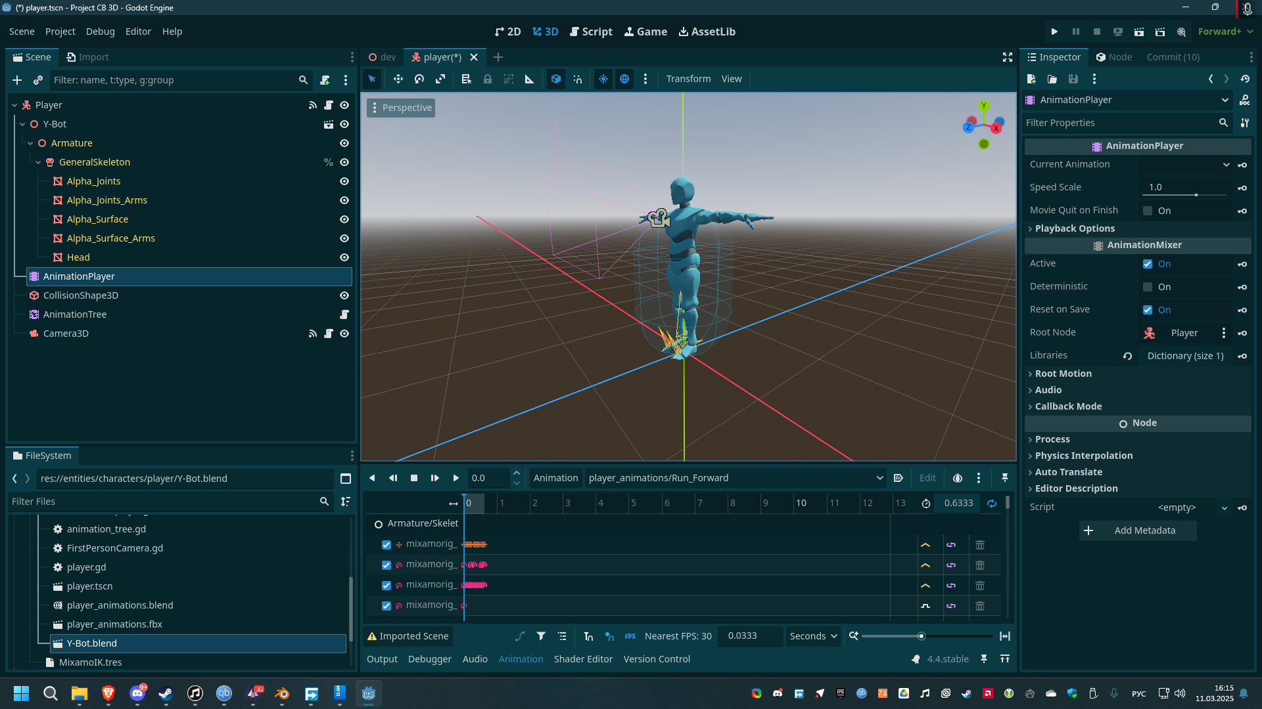Open Current Animation dropdown
This screenshot has height=709, width=1262.
[1185, 165]
